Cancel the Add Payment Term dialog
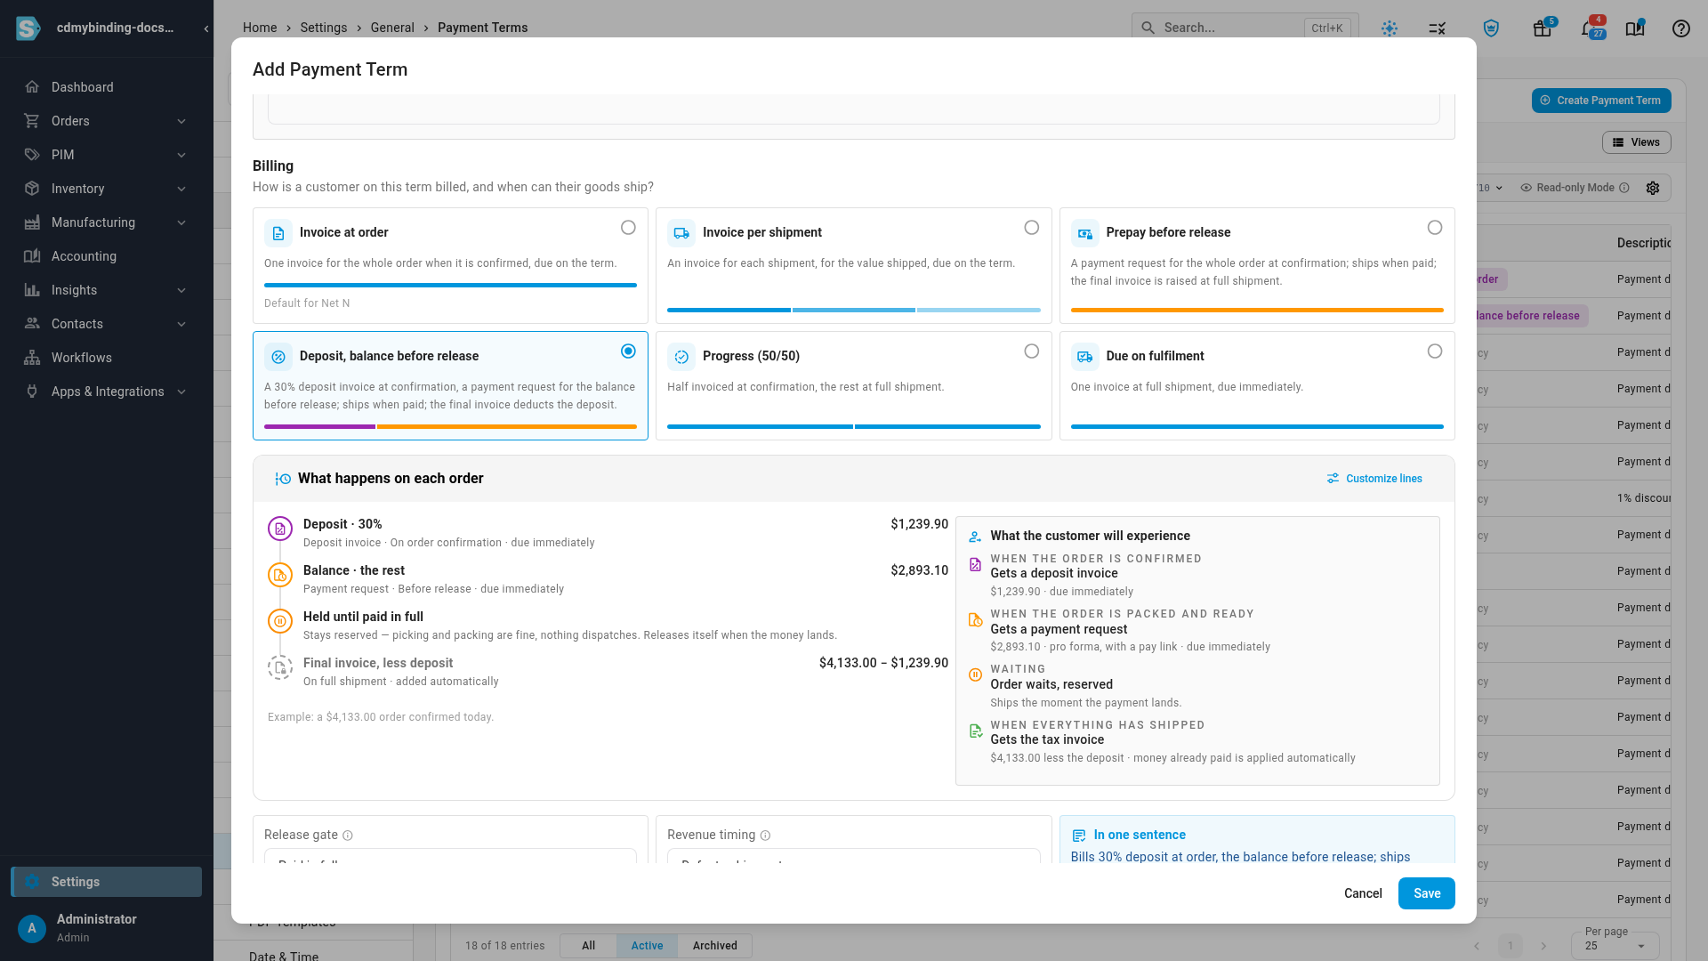 tap(1363, 893)
